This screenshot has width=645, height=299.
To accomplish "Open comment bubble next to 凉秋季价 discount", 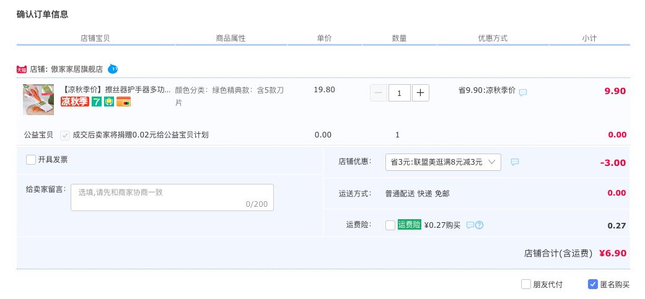I will (x=523, y=92).
